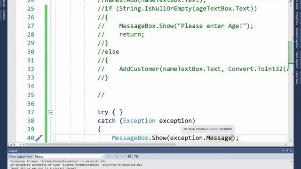Click the Output panel scroll up arrow
The height and width of the screenshot is (169, 301).
pos(292,161)
